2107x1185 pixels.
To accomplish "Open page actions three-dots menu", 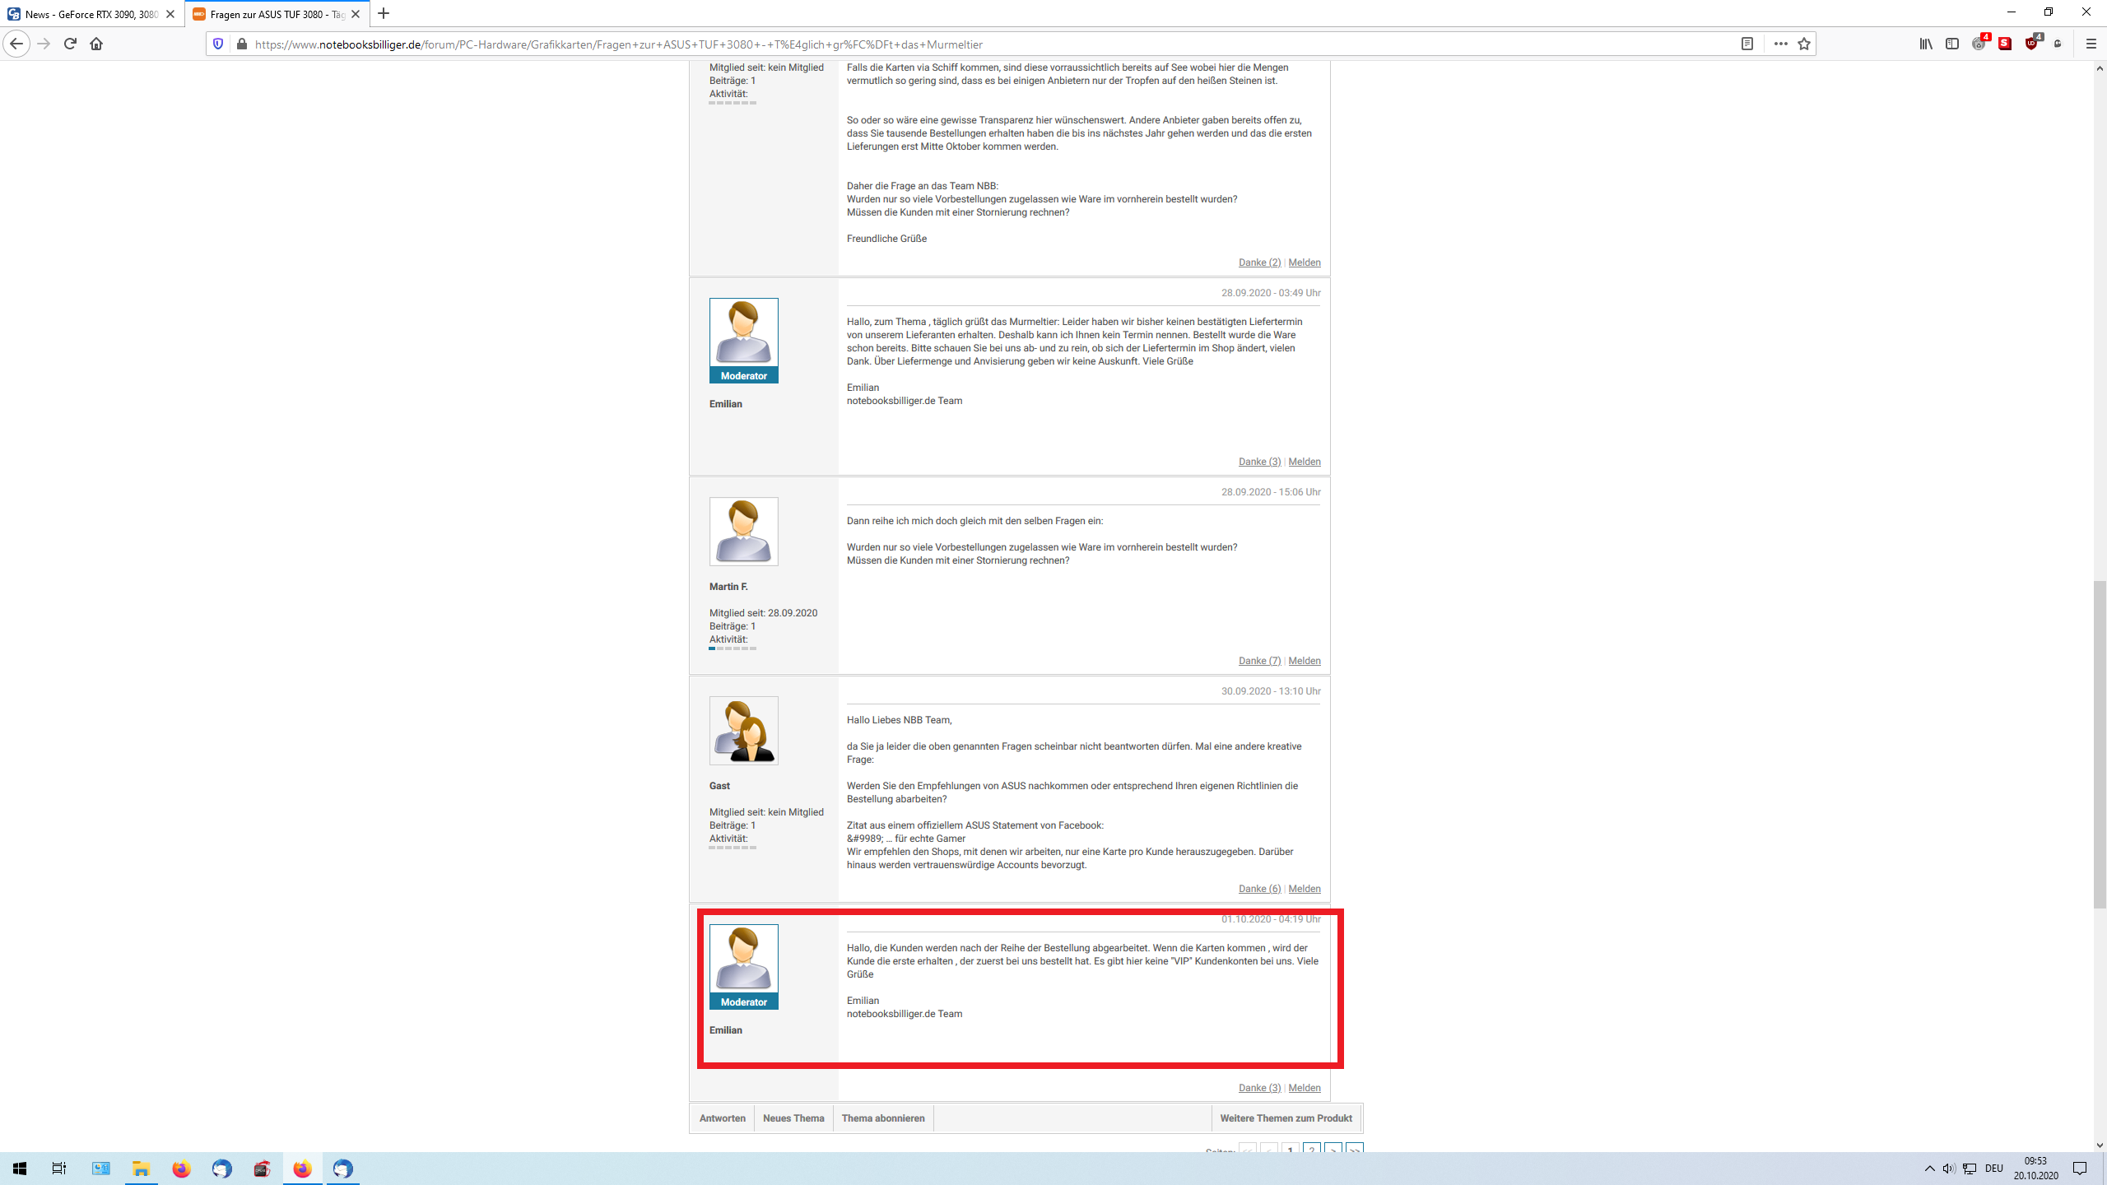I will (x=1780, y=44).
